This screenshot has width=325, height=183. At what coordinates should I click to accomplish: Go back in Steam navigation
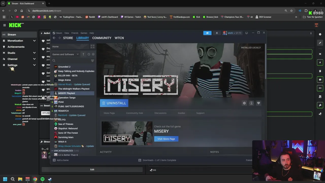tap(54, 38)
